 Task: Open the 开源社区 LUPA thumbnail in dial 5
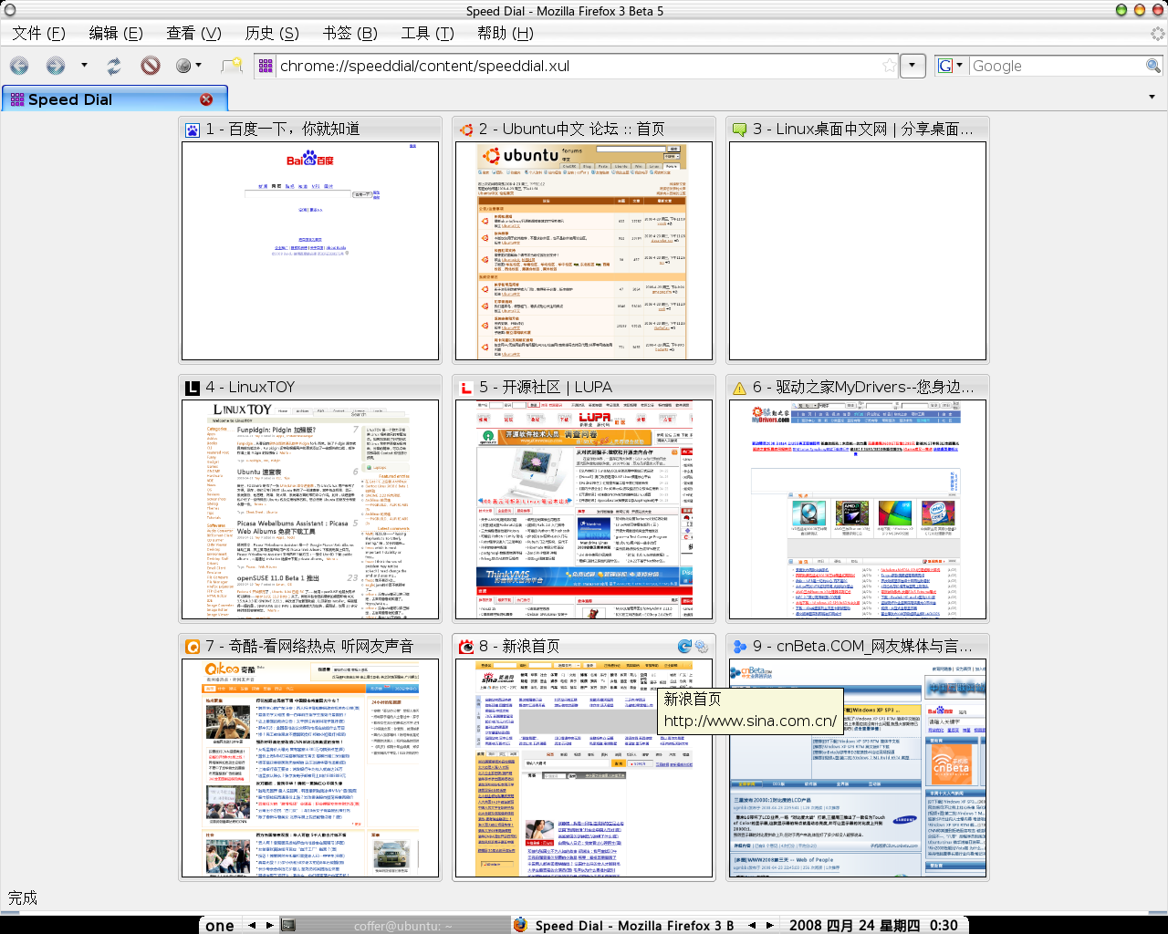[584, 509]
